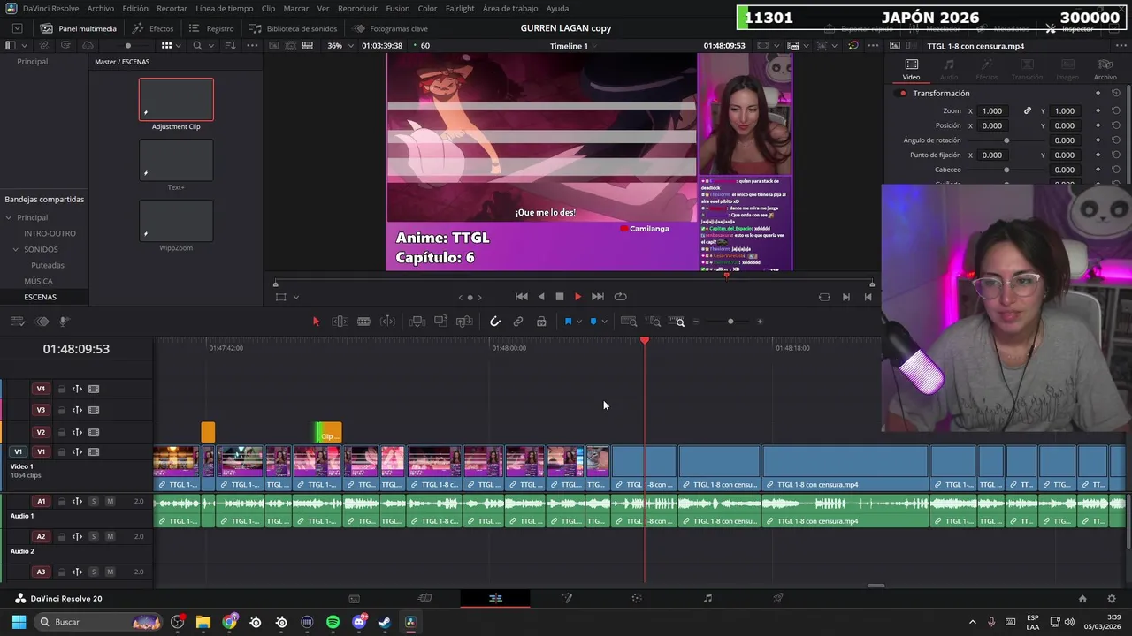Stop playback
This screenshot has height=636, width=1132.
[x=559, y=297]
